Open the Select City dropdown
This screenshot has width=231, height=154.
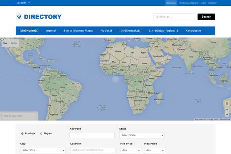click(x=43, y=150)
